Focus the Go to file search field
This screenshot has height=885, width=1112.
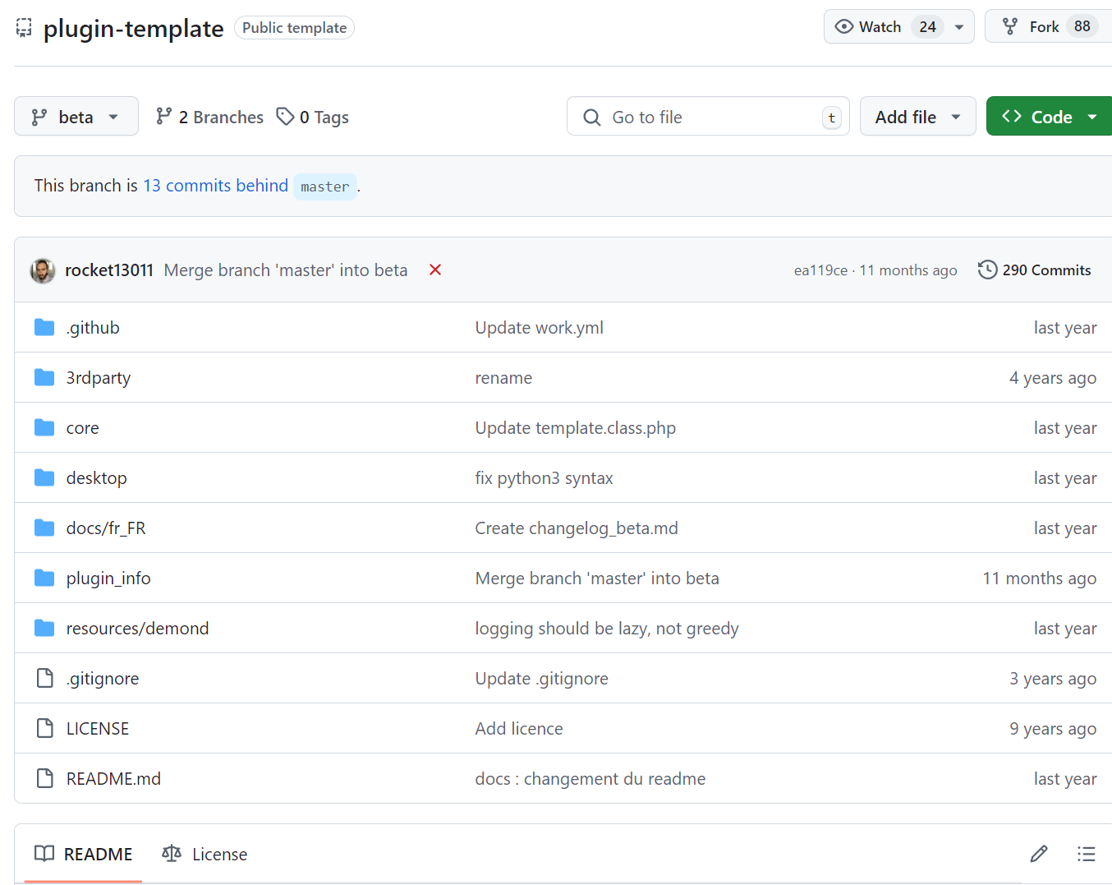708,117
